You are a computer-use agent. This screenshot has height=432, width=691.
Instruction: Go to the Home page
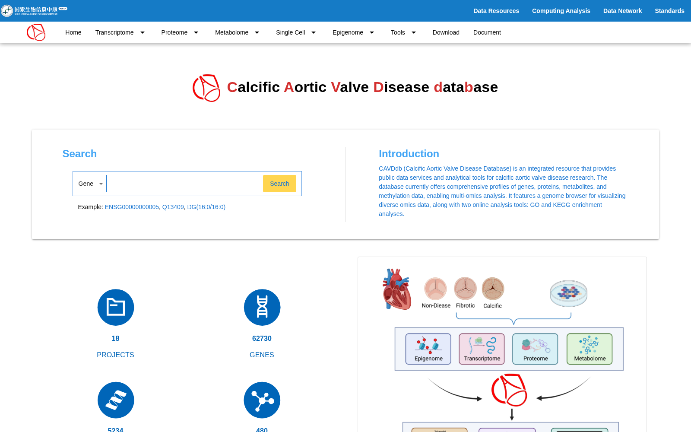point(73,32)
